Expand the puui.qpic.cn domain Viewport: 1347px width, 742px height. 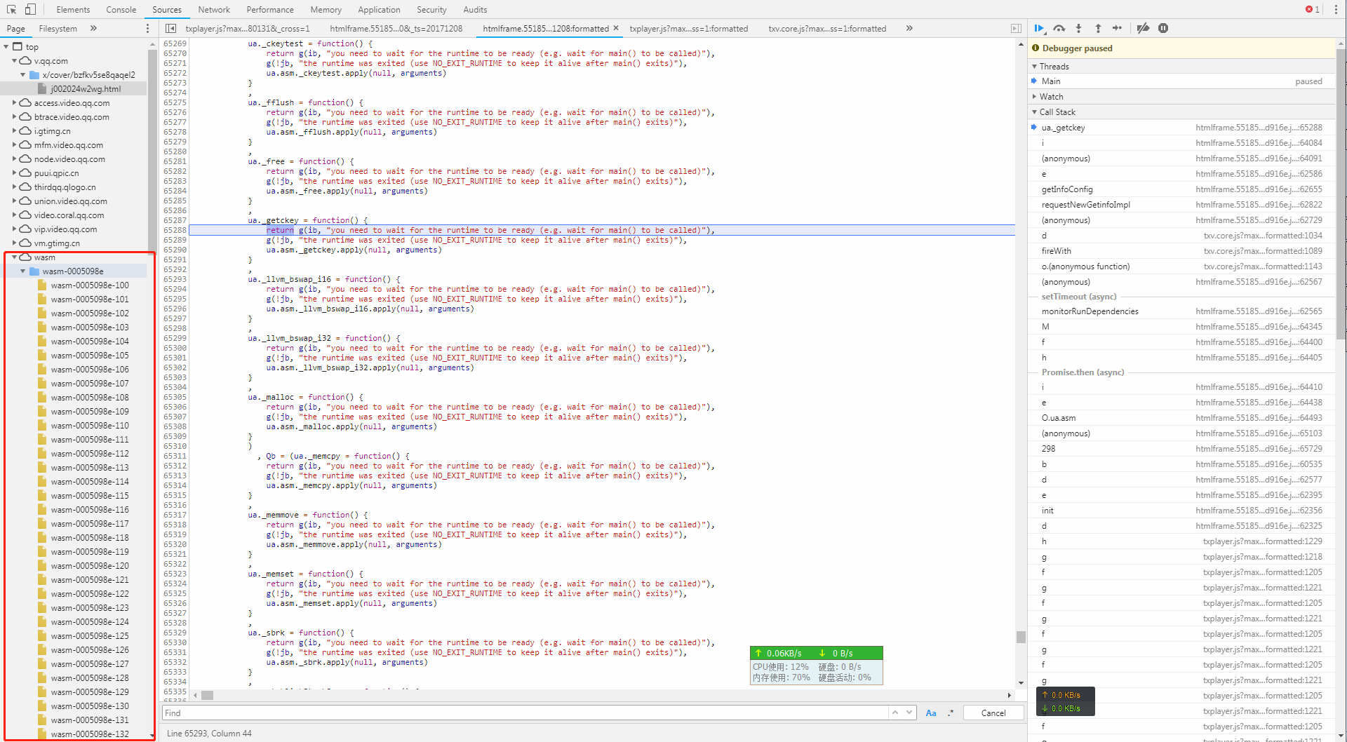(15, 173)
